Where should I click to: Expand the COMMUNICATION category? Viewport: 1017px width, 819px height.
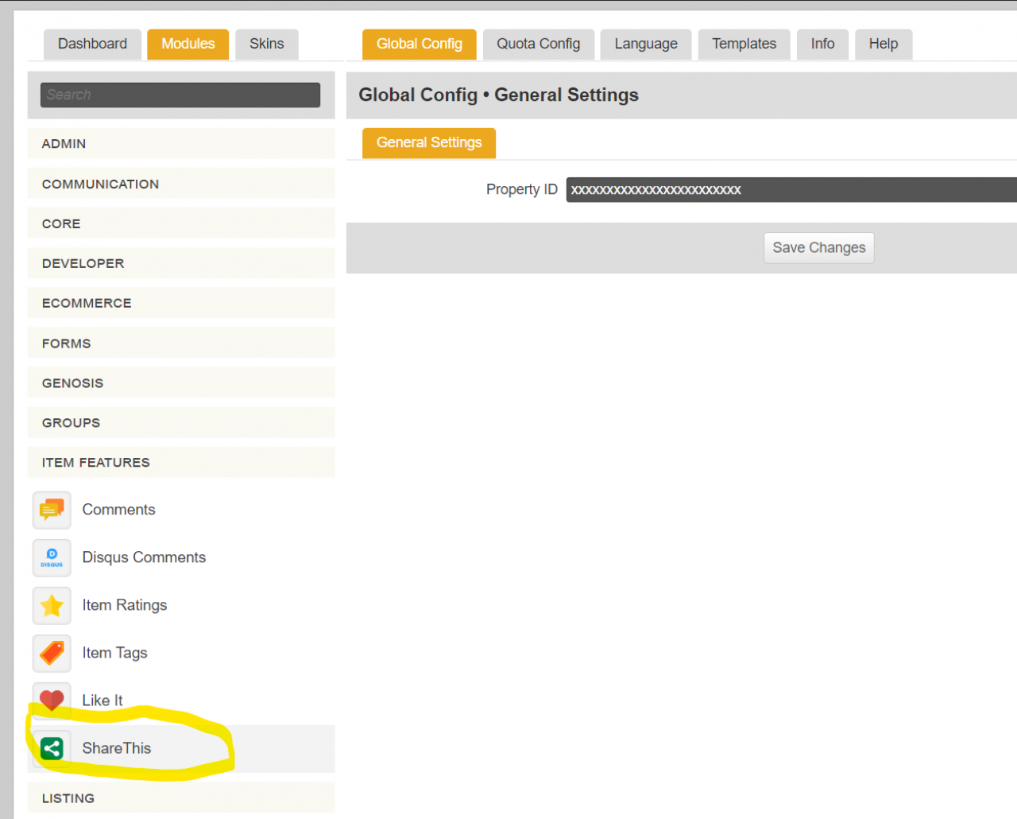coord(181,184)
